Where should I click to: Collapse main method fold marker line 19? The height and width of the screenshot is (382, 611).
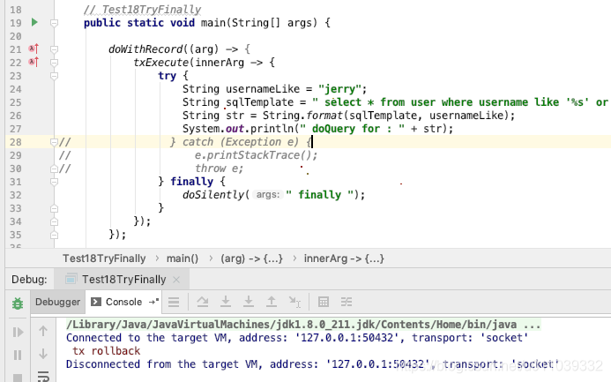(x=54, y=23)
